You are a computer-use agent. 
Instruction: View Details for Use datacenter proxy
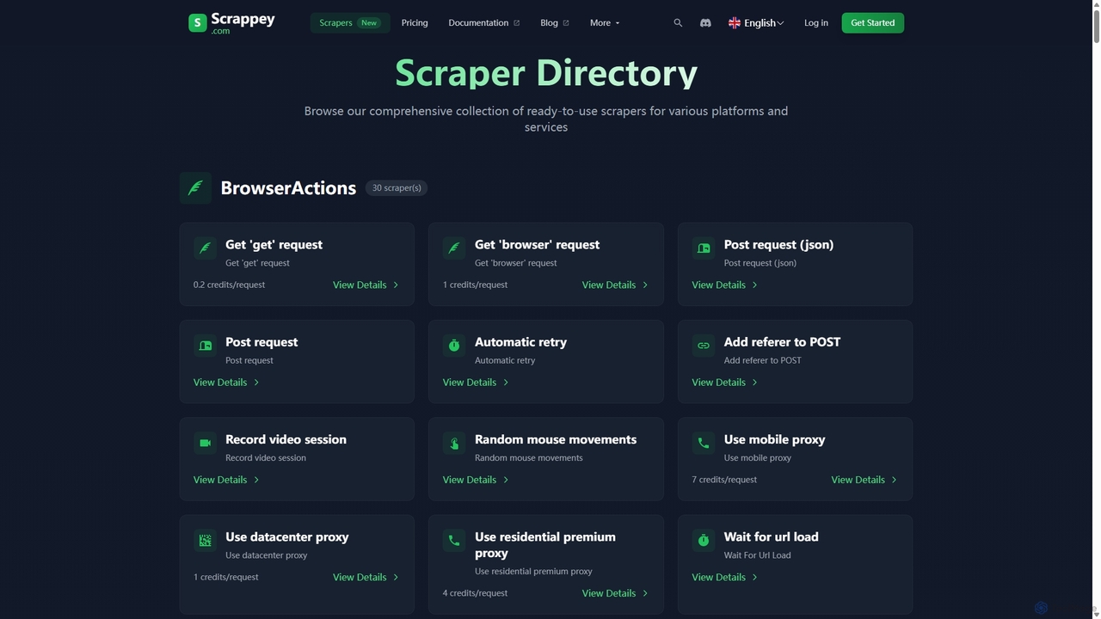point(366,577)
